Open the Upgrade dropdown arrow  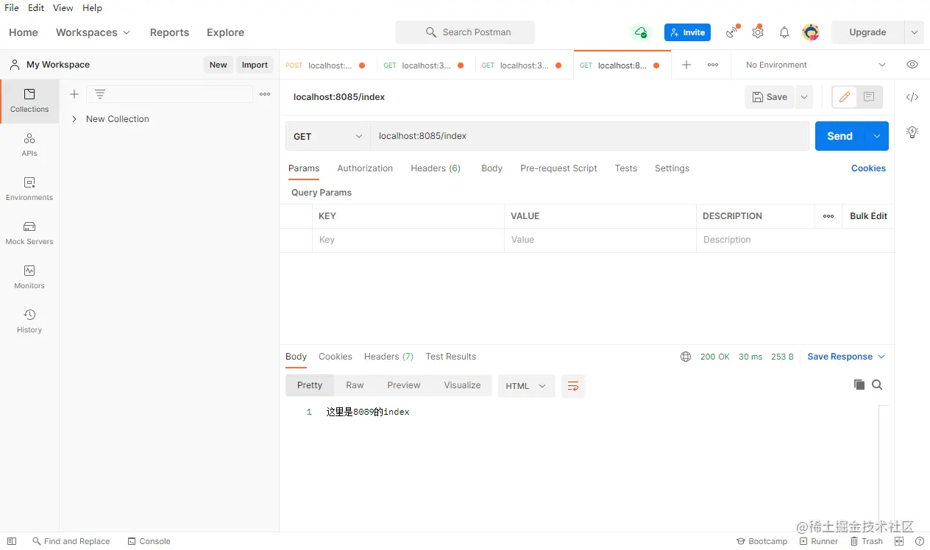(x=914, y=32)
